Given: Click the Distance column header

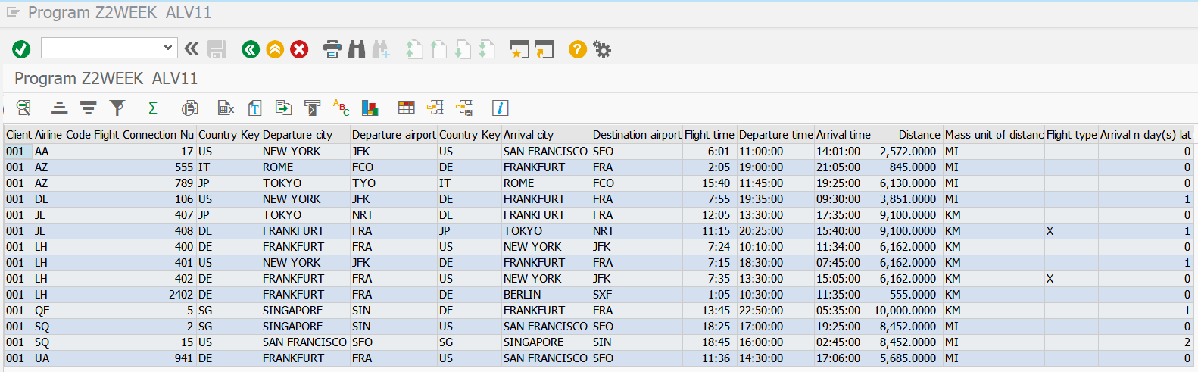Looking at the screenshot, I should click(907, 134).
